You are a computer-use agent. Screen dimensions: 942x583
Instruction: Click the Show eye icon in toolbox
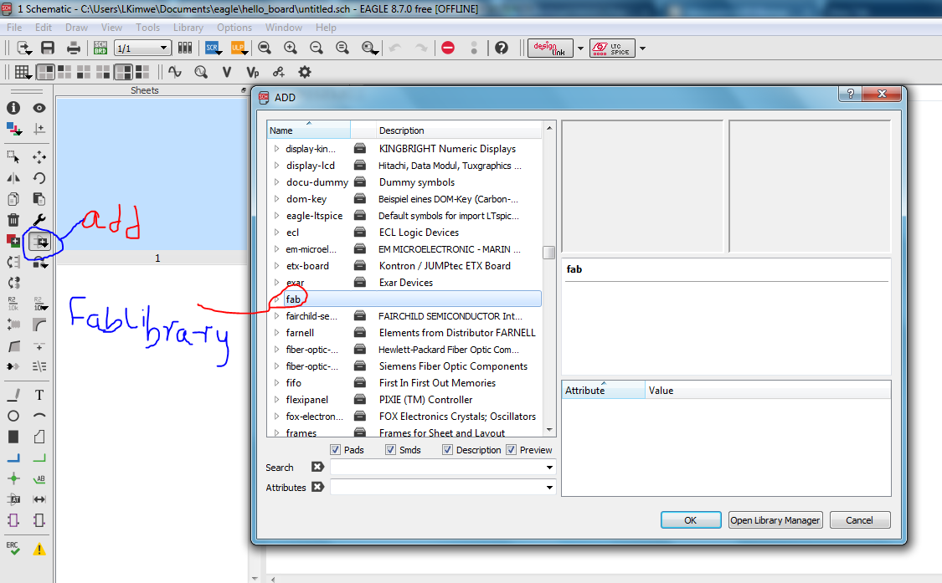(39, 108)
